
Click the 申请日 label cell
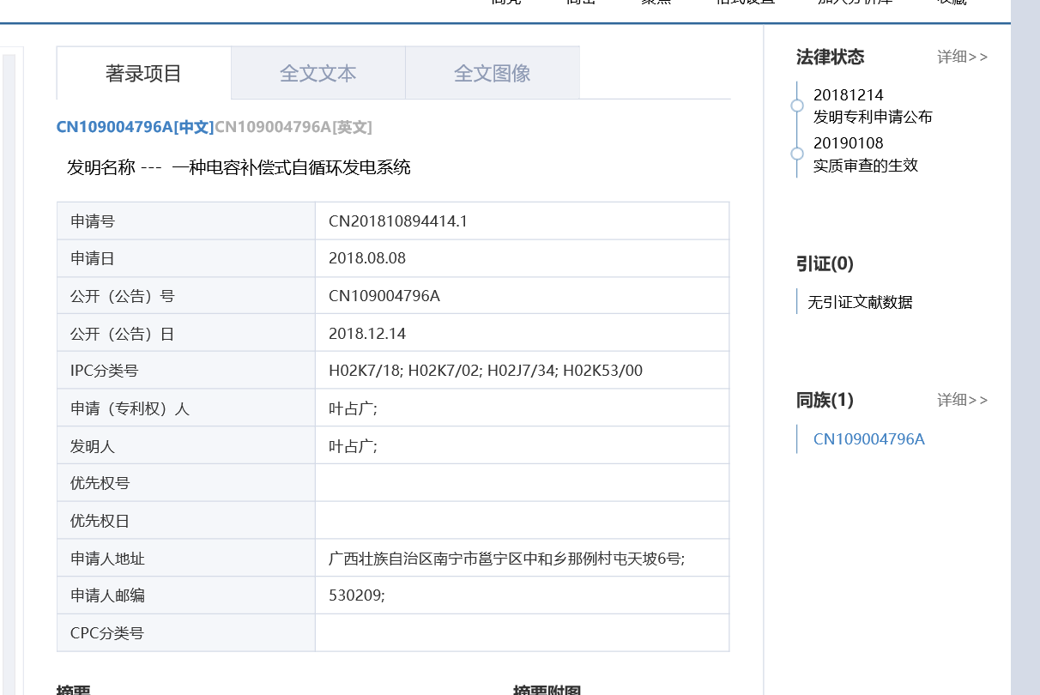(x=186, y=258)
